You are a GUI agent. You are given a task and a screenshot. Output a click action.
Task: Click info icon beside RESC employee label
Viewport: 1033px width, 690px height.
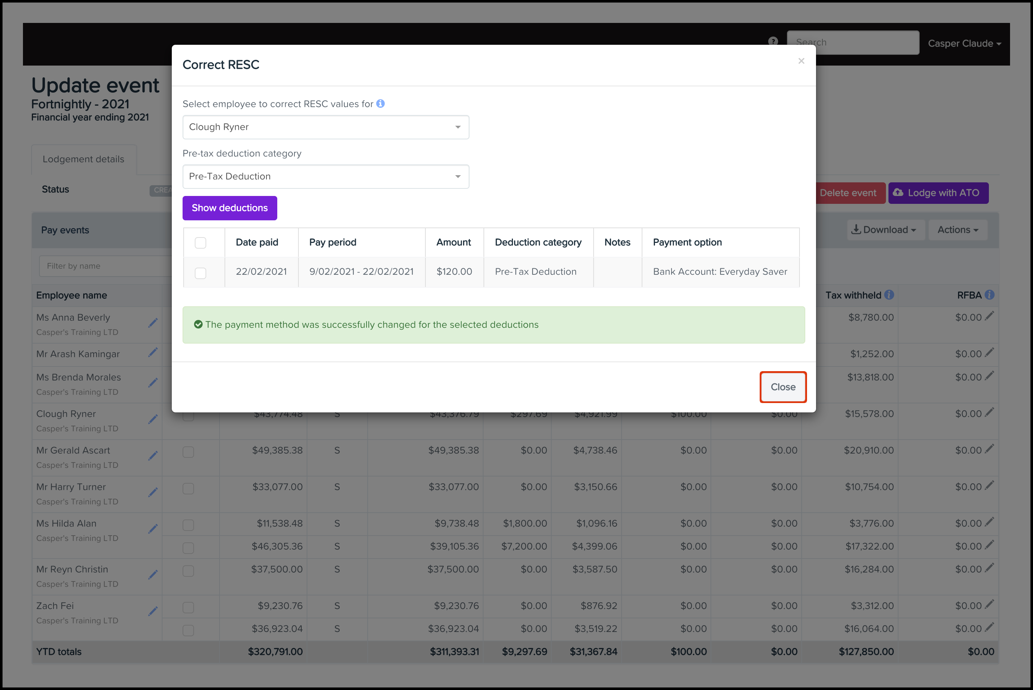pyautogui.click(x=381, y=104)
